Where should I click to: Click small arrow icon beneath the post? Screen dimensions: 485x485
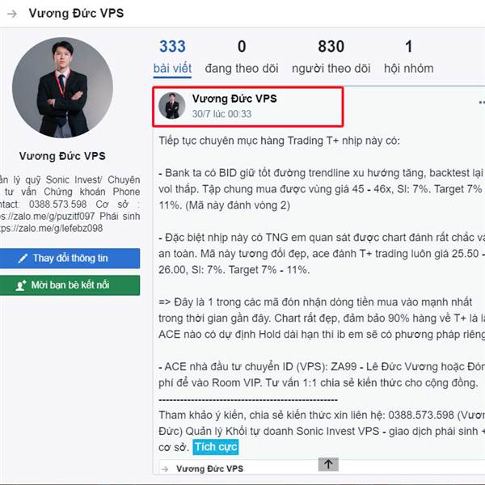tap(165, 469)
